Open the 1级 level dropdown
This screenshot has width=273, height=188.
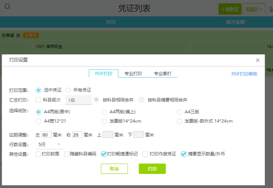point(78,100)
